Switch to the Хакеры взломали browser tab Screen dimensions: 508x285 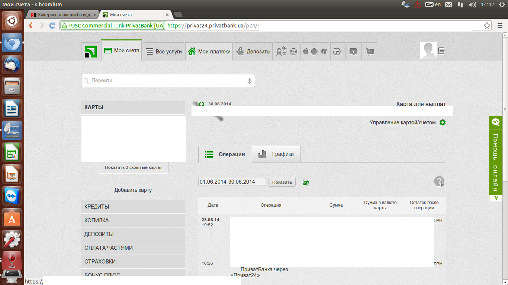(63, 15)
